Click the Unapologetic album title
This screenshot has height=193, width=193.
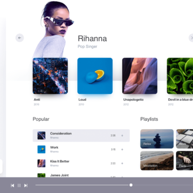point(133,100)
